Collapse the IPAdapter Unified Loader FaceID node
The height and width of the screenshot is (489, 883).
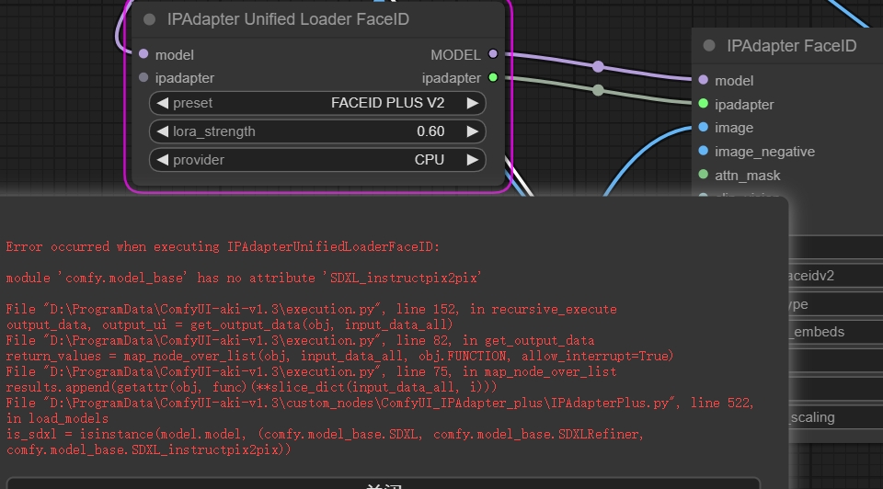pyautogui.click(x=149, y=19)
